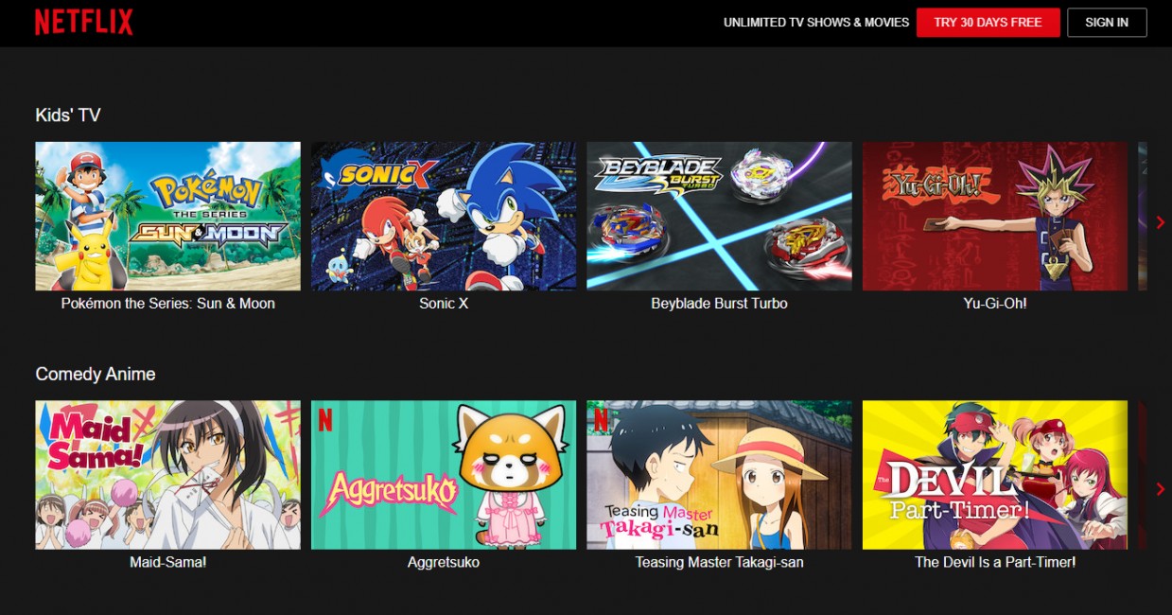Click the Comedy Anime category heading

tap(96, 375)
